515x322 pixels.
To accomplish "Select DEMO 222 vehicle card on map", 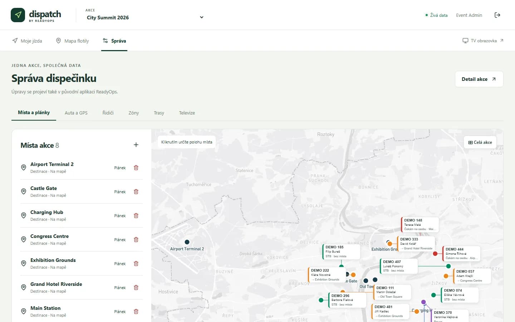I will pyautogui.click(x=327, y=275).
